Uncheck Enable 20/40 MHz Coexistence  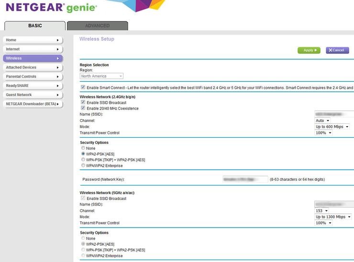click(x=83, y=109)
